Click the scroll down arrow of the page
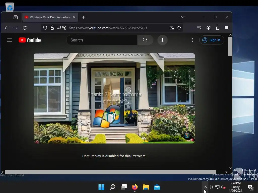The image size is (258, 193). 230,168
